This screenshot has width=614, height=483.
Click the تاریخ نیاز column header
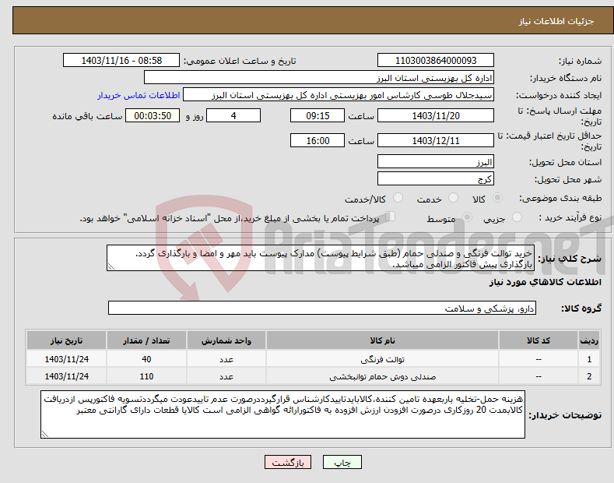click(67, 340)
